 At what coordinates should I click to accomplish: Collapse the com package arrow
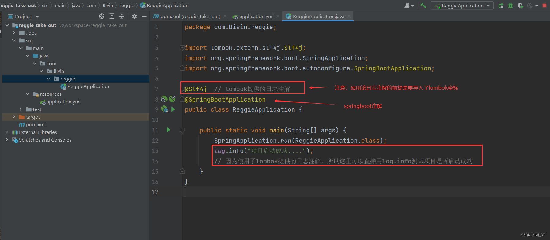(35, 63)
